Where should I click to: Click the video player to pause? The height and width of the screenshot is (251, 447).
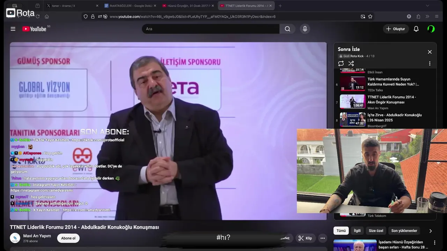click(x=168, y=131)
